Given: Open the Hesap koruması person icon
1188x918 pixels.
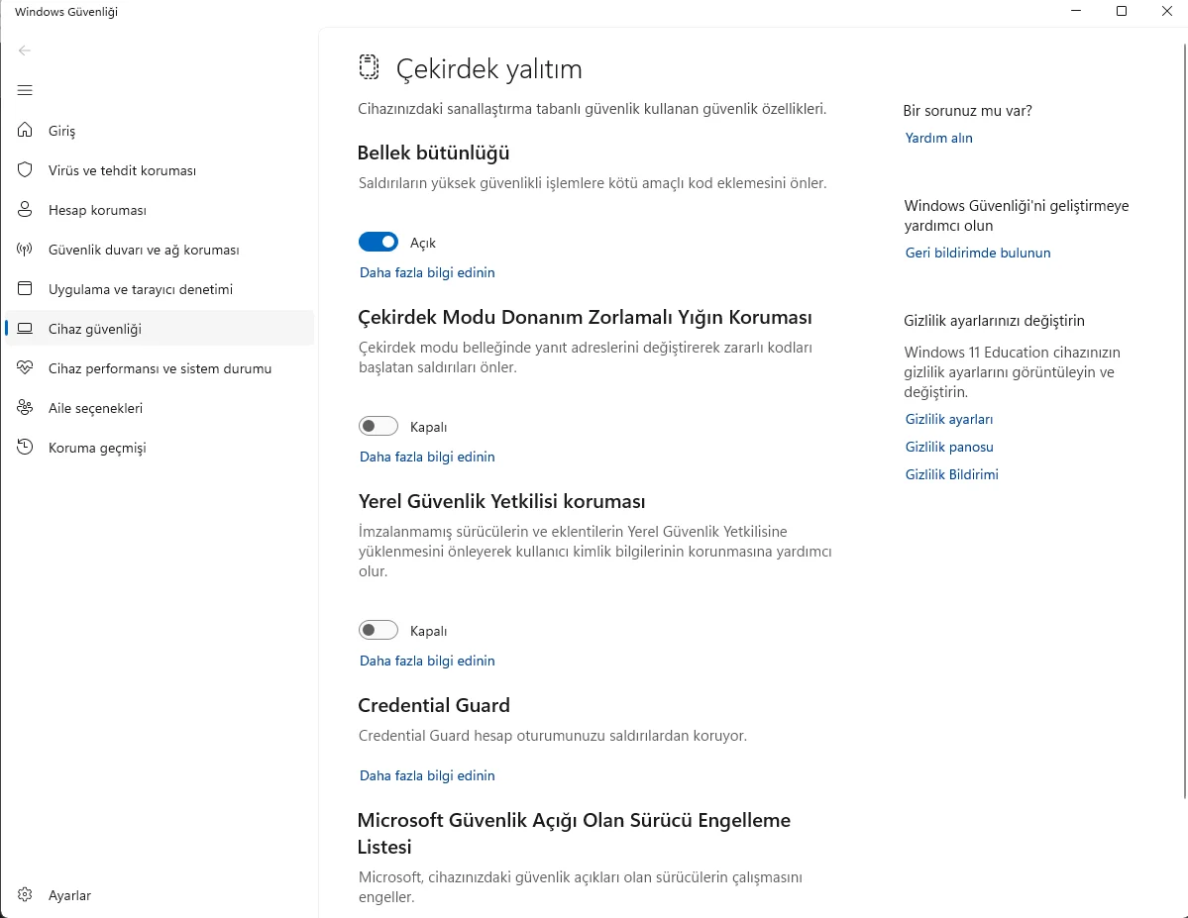Looking at the screenshot, I should [25, 210].
